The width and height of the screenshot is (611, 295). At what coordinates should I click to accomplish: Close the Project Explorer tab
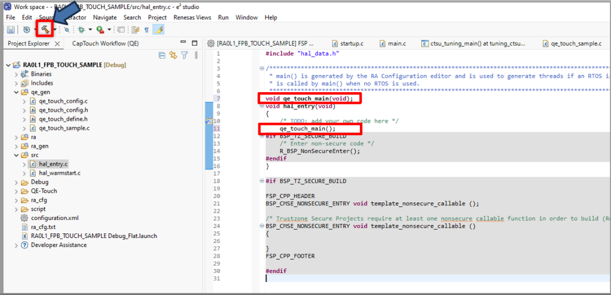click(x=56, y=44)
